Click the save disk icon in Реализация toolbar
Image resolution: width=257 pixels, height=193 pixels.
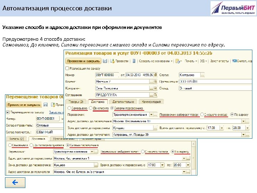click(x=105, y=61)
